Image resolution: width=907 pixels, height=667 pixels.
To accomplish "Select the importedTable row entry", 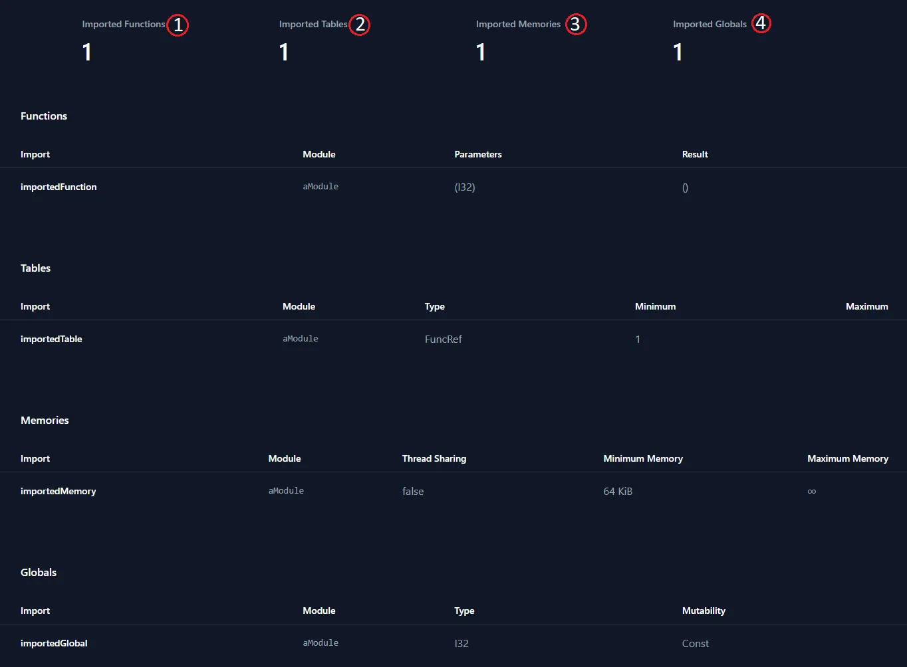I will pyautogui.click(x=51, y=339).
